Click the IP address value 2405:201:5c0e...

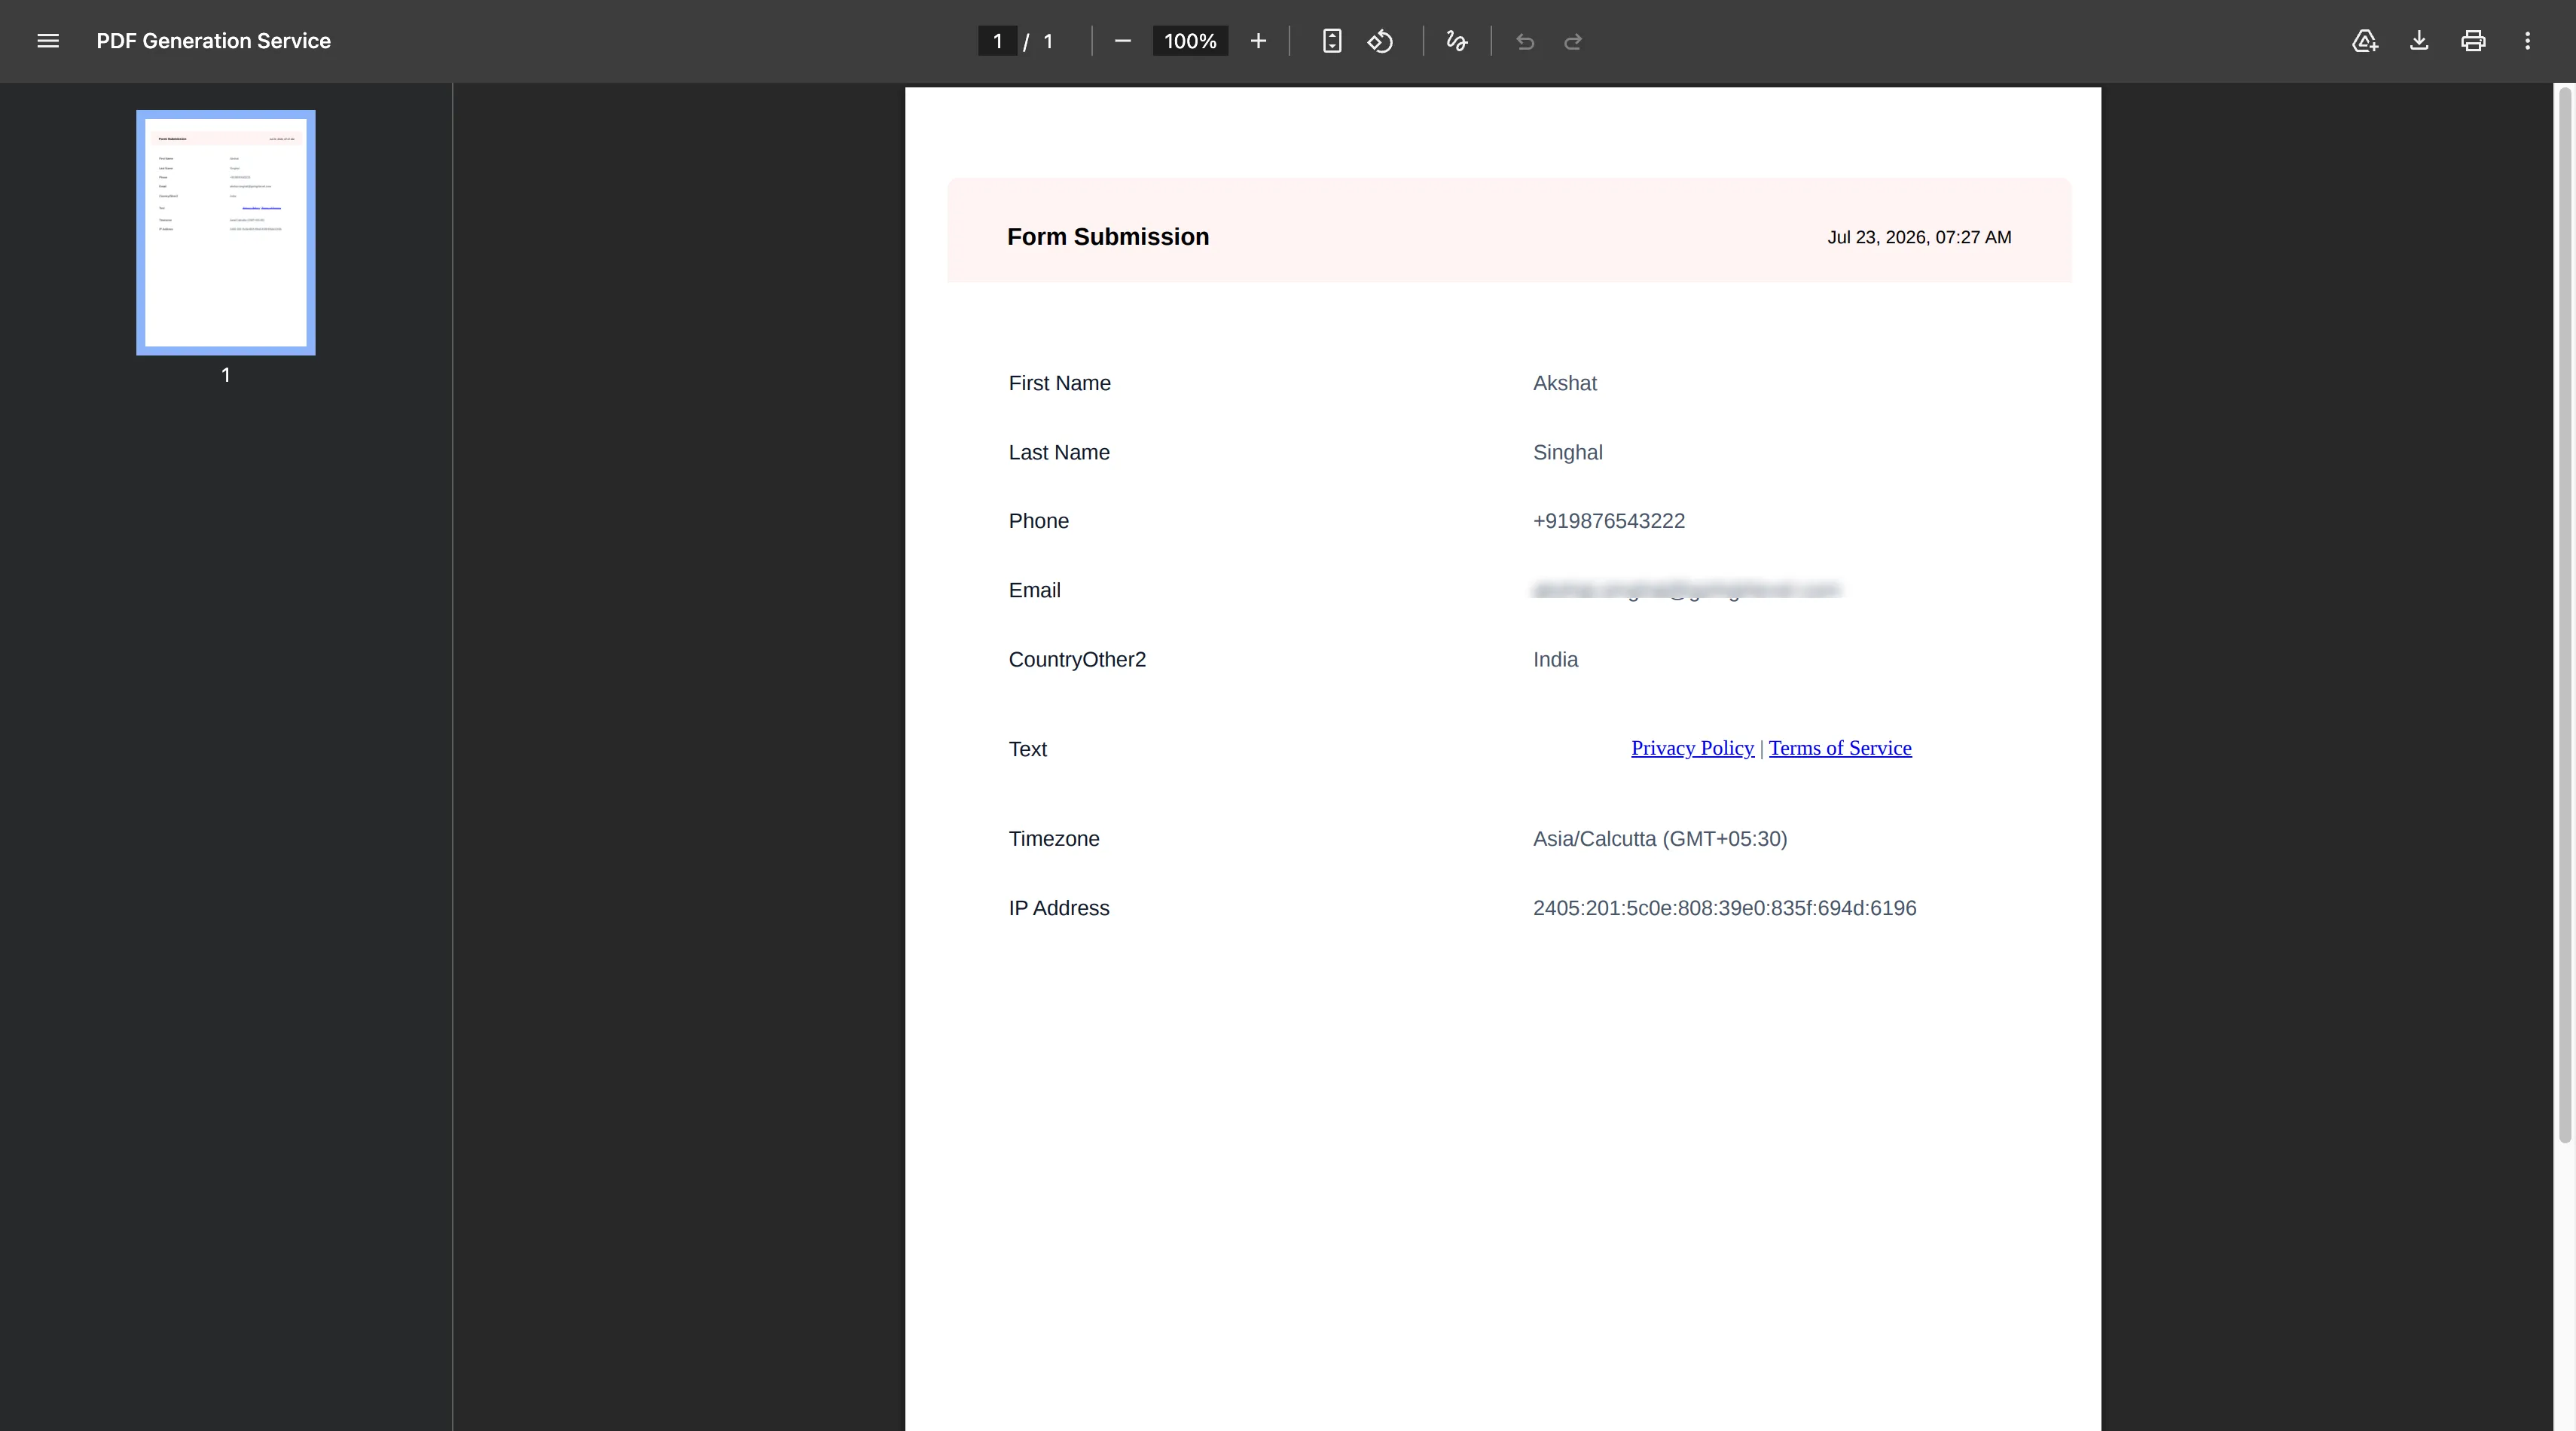click(1725, 908)
